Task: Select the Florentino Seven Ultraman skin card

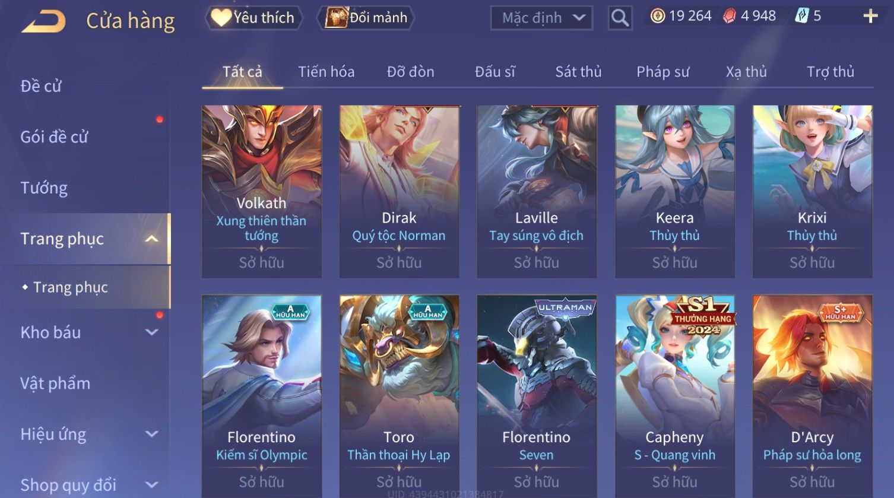Action: 537,395
